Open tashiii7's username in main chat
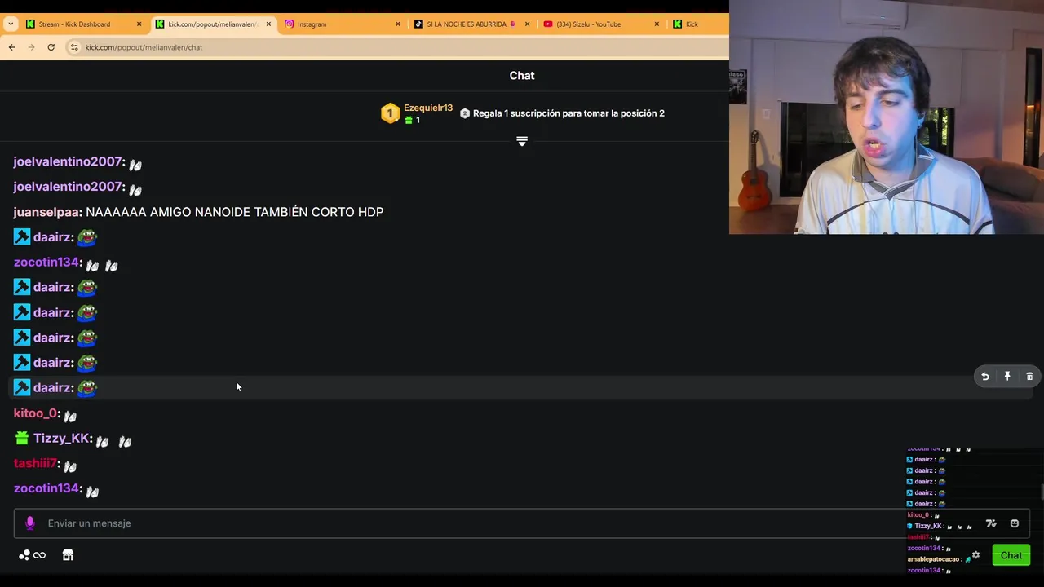 (36, 463)
